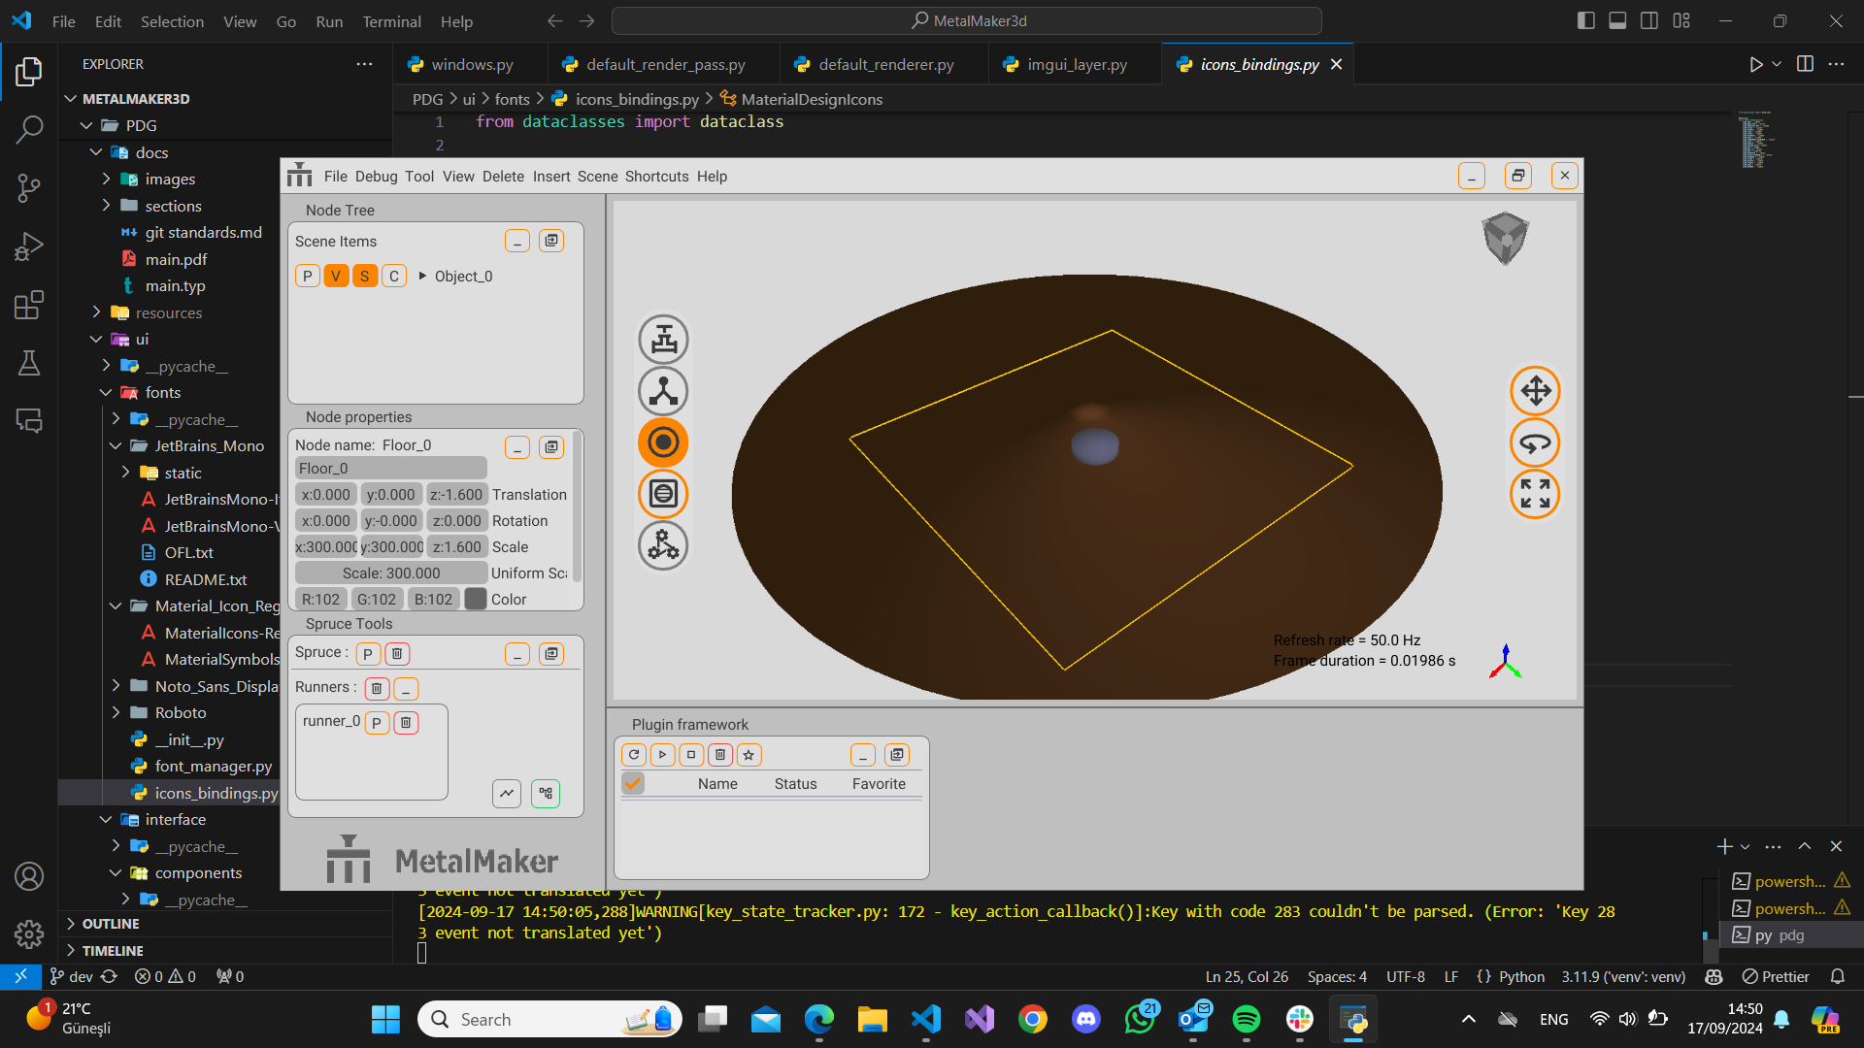The width and height of the screenshot is (1864, 1048).
Task: Click the Node properties panel scrollbar
Action: 578,508
